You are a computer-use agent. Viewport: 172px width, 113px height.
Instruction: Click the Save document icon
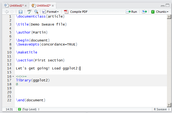coord(20,12)
